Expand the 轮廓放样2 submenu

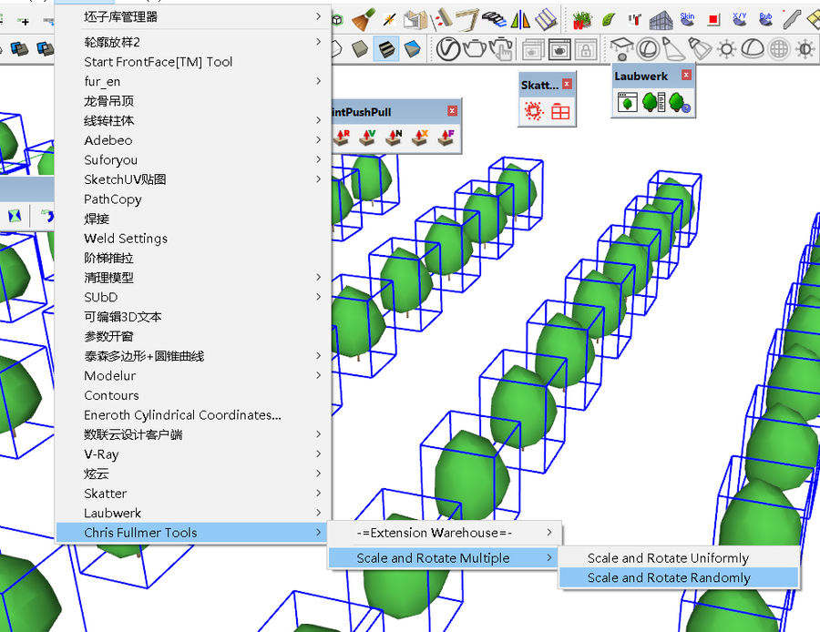pos(193,42)
